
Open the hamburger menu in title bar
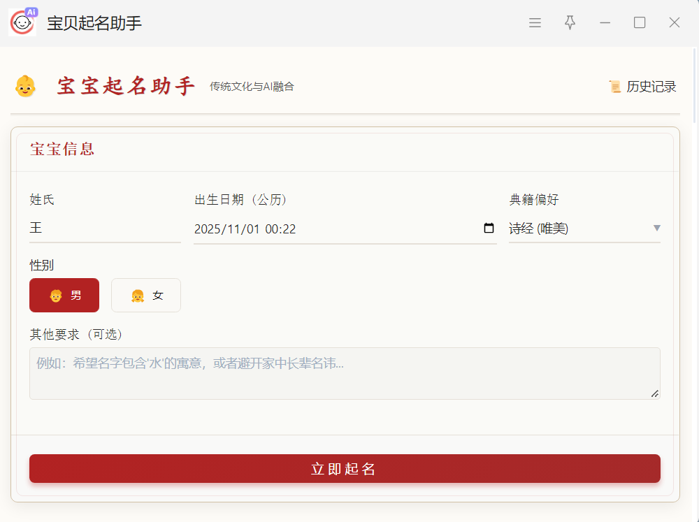(535, 23)
